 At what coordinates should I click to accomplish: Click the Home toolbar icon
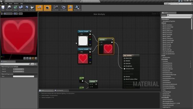(x=26, y=8)
